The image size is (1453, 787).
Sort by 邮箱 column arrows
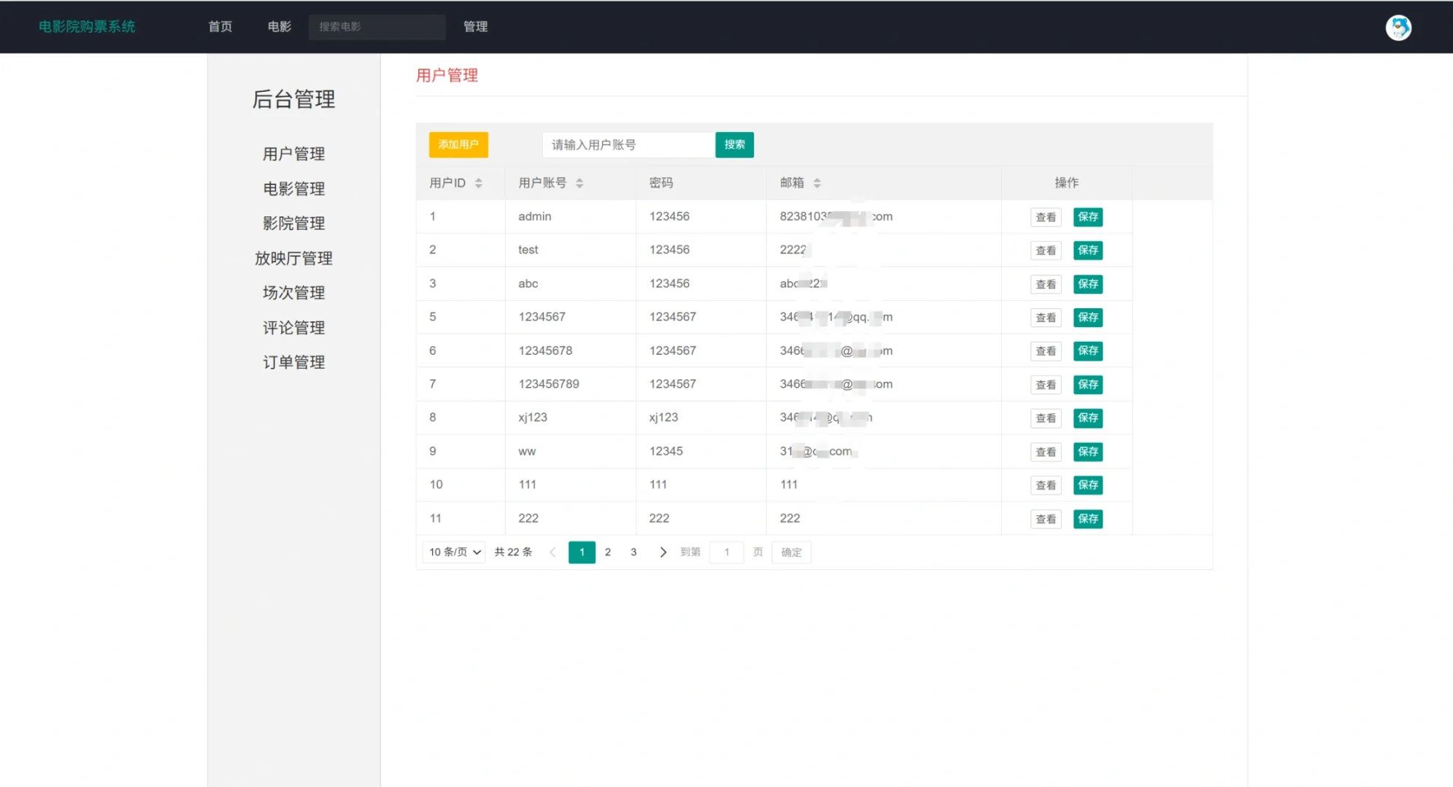point(817,183)
